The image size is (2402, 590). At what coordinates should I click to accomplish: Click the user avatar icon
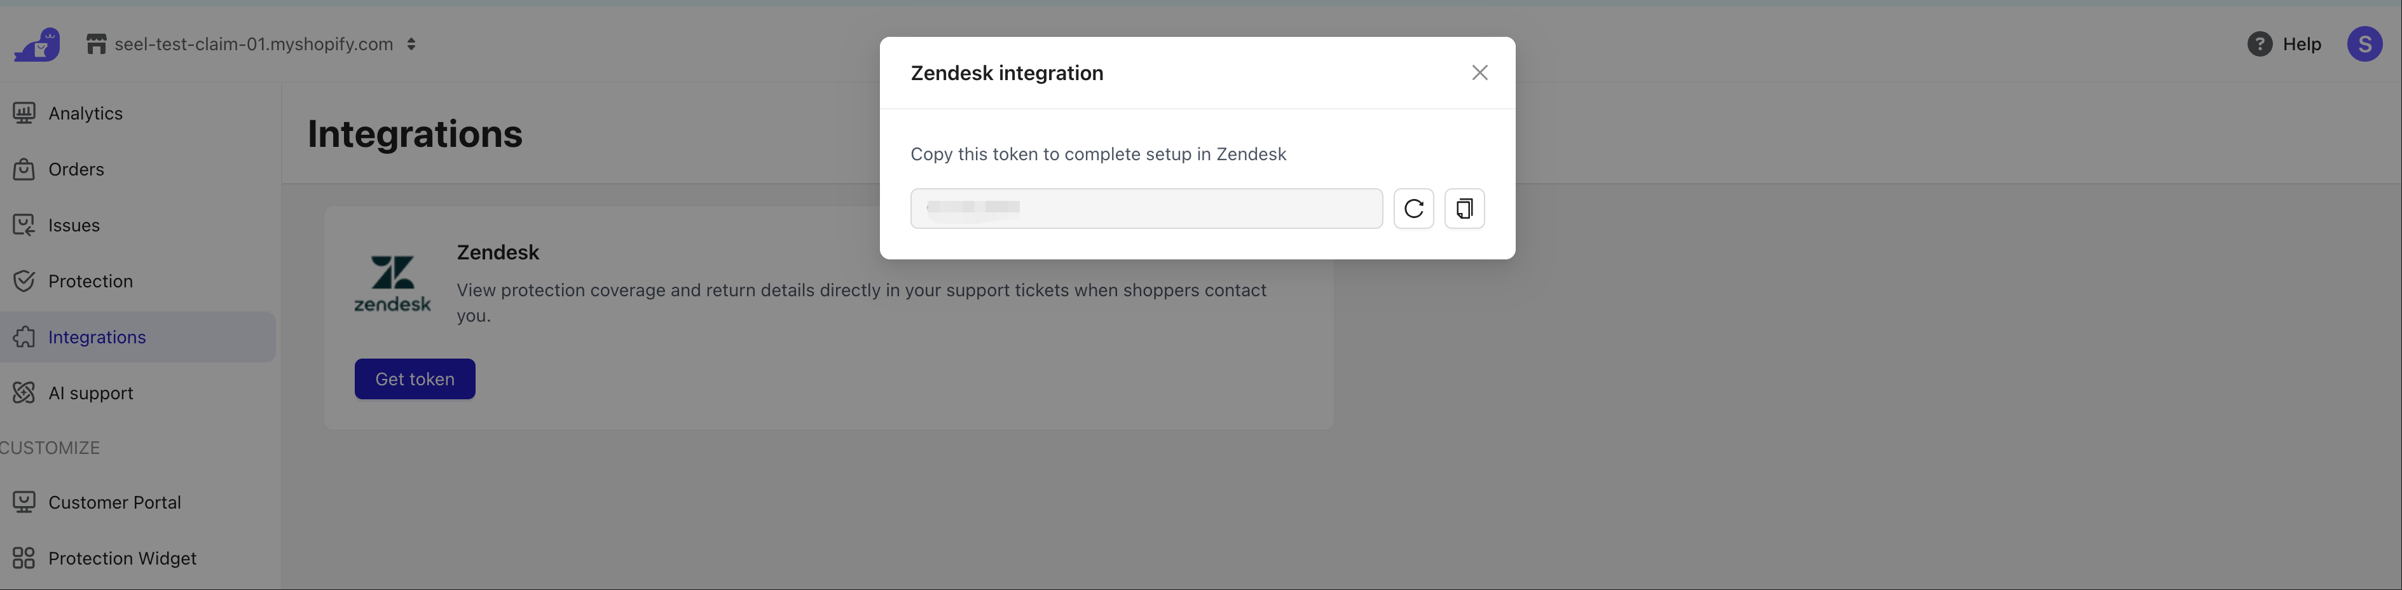(x=2364, y=44)
